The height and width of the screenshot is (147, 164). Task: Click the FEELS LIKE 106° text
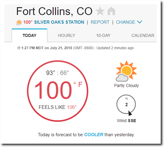point(57,107)
